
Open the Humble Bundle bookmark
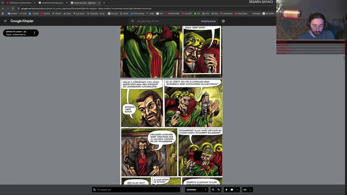(172, 14)
